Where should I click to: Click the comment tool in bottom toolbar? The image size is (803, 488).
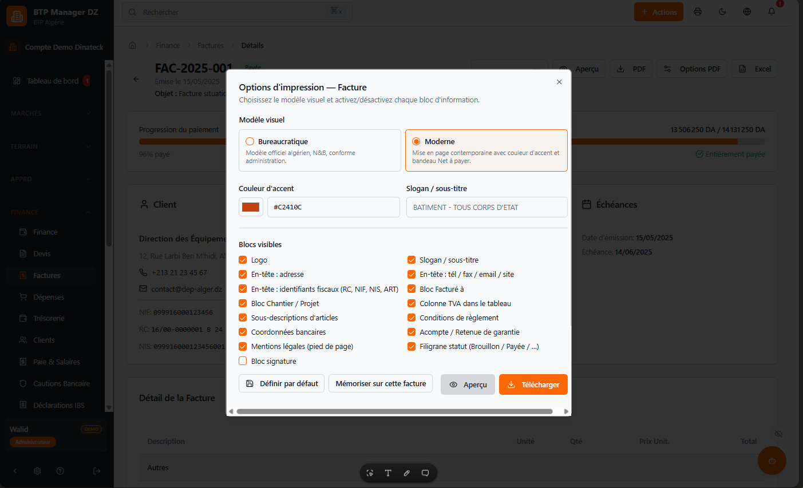point(425,473)
